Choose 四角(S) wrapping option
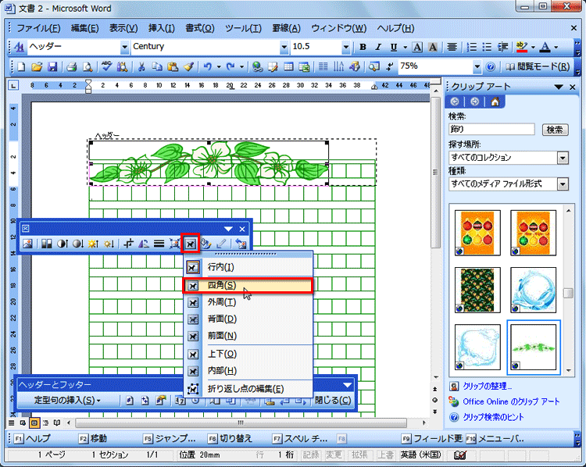586x467 pixels. pos(248,285)
